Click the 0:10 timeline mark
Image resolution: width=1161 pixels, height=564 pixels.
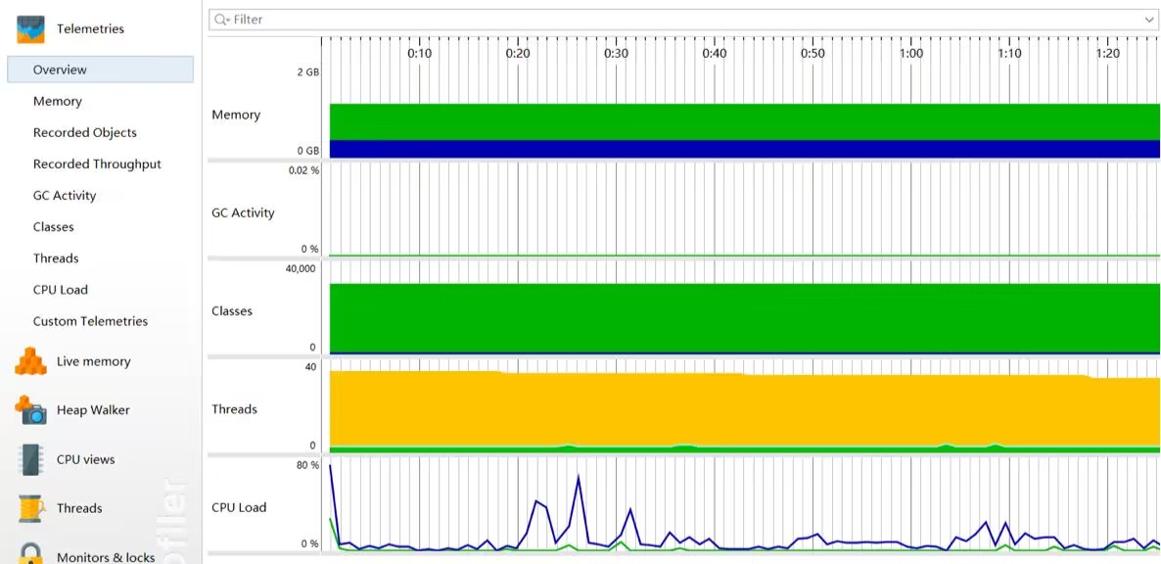point(420,54)
